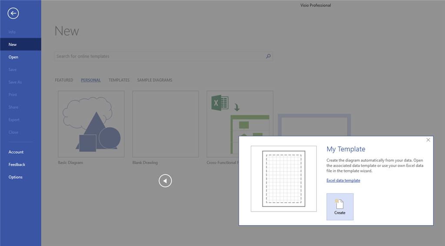Switch to the SAMPLE DIAGRAMS tab
Image resolution: width=445 pixels, height=246 pixels.
pyautogui.click(x=155, y=80)
